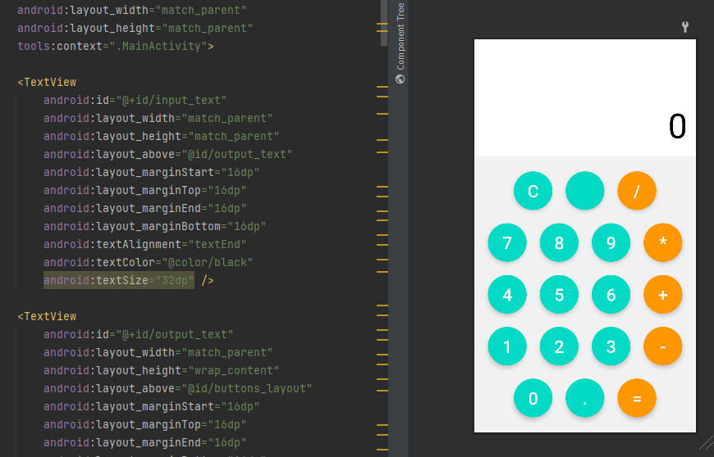The height and width of the screenshot is (457, 714).
Task: Click the orange multiply asterisk button
Action: pos(662,242)
